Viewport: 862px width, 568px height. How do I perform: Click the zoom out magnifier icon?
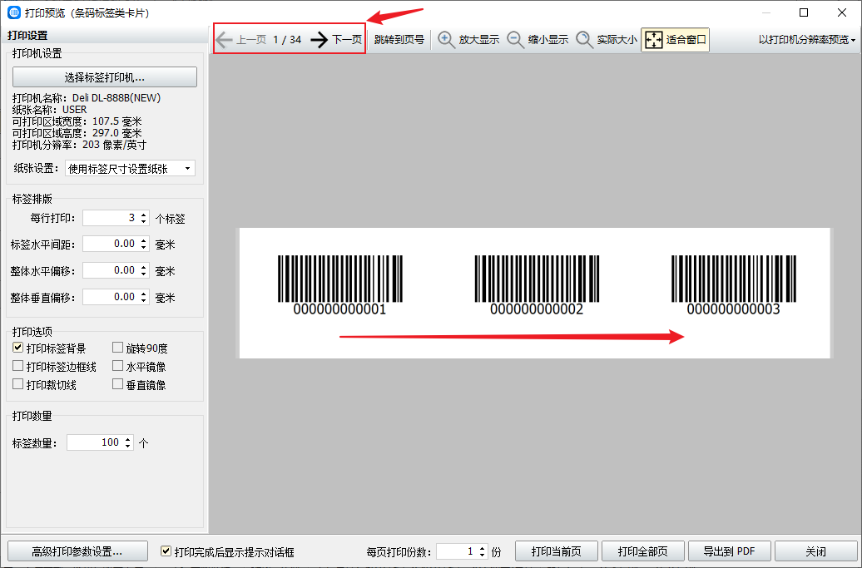515,40
